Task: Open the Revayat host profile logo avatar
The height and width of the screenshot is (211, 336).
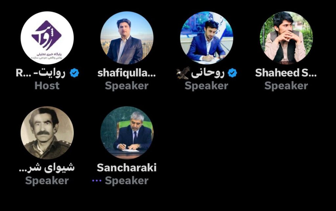Action: [47, 38]
